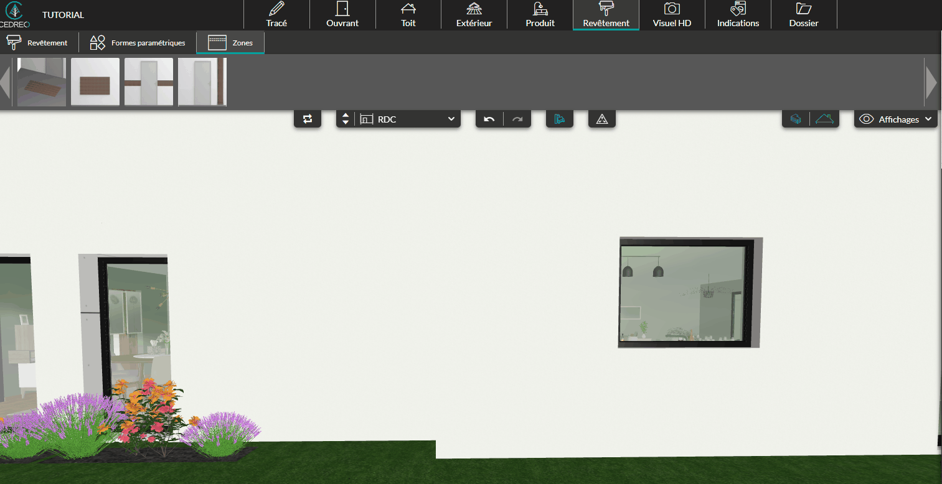The image size is (942, 484).
Task: Undo the last action
Action: coord(489,119)
